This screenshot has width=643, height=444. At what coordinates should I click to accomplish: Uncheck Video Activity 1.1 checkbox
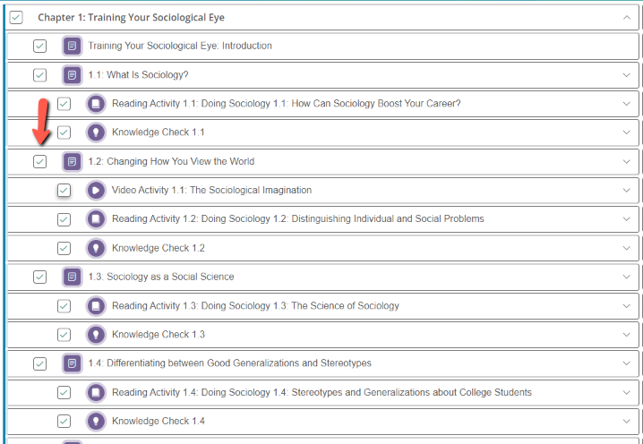[x=64, y=191]
